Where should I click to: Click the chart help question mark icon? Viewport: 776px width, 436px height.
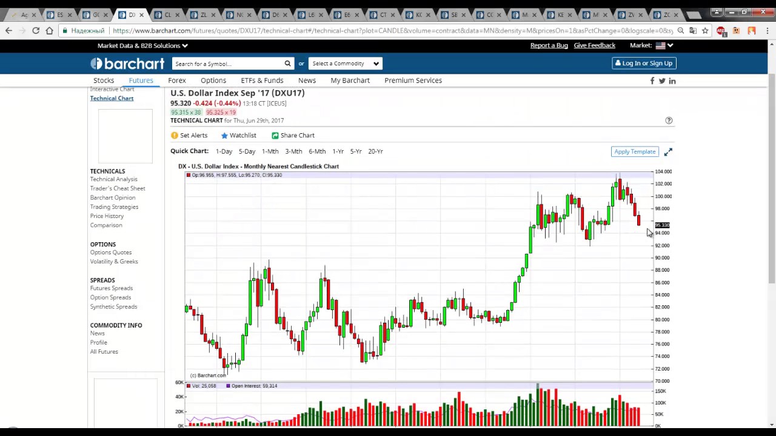(669, 121)
